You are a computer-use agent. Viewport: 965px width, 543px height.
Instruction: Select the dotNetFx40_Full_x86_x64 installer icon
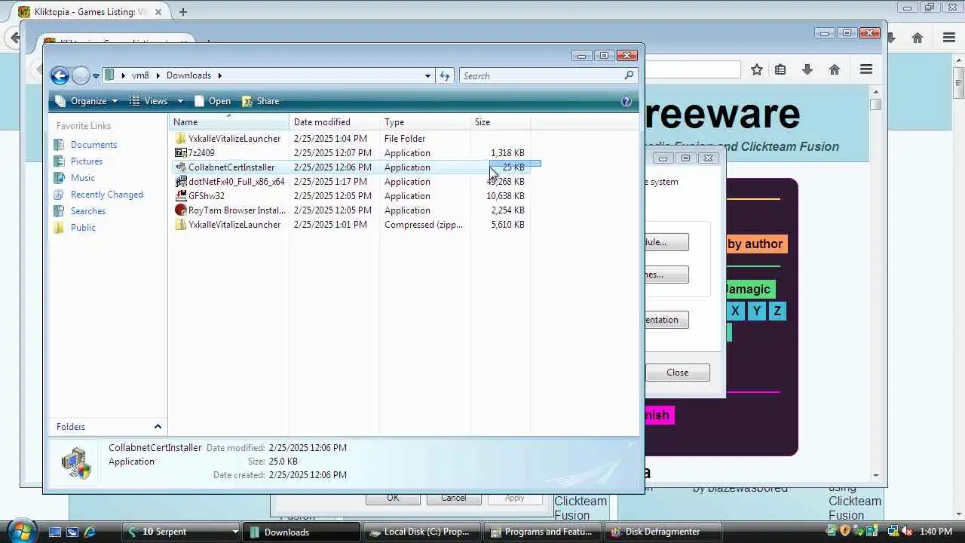point(180,182)
